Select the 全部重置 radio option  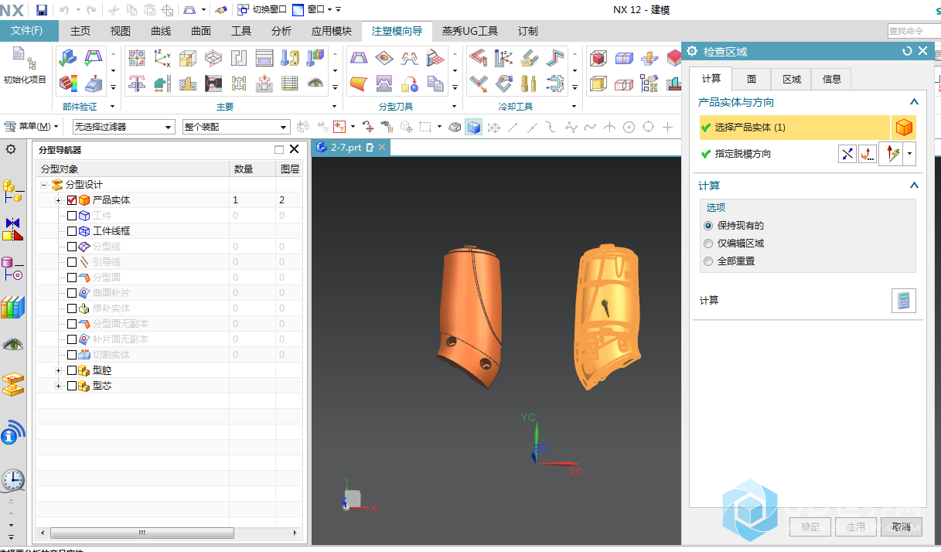[x=708, y=261]
